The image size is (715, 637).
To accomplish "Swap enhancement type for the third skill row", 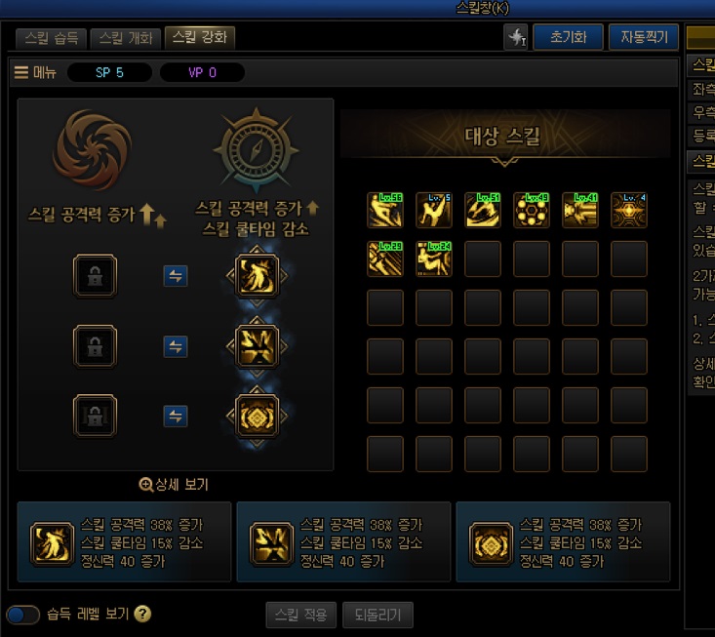I will (176, 416).
